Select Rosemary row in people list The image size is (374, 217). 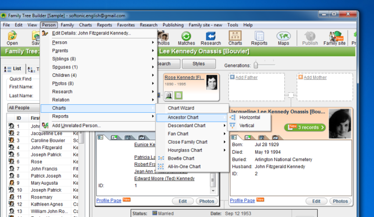click(43, 197)
